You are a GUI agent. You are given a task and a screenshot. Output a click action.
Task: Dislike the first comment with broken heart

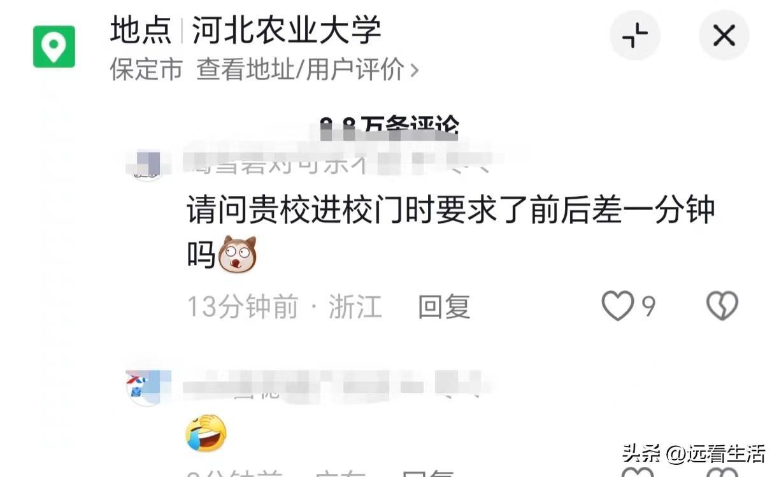[722, 306]
